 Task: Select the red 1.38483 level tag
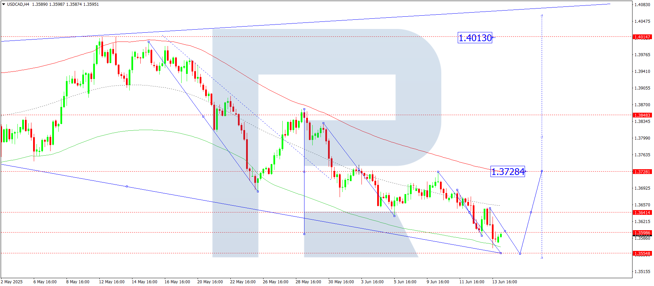click(x=642, y=115)
